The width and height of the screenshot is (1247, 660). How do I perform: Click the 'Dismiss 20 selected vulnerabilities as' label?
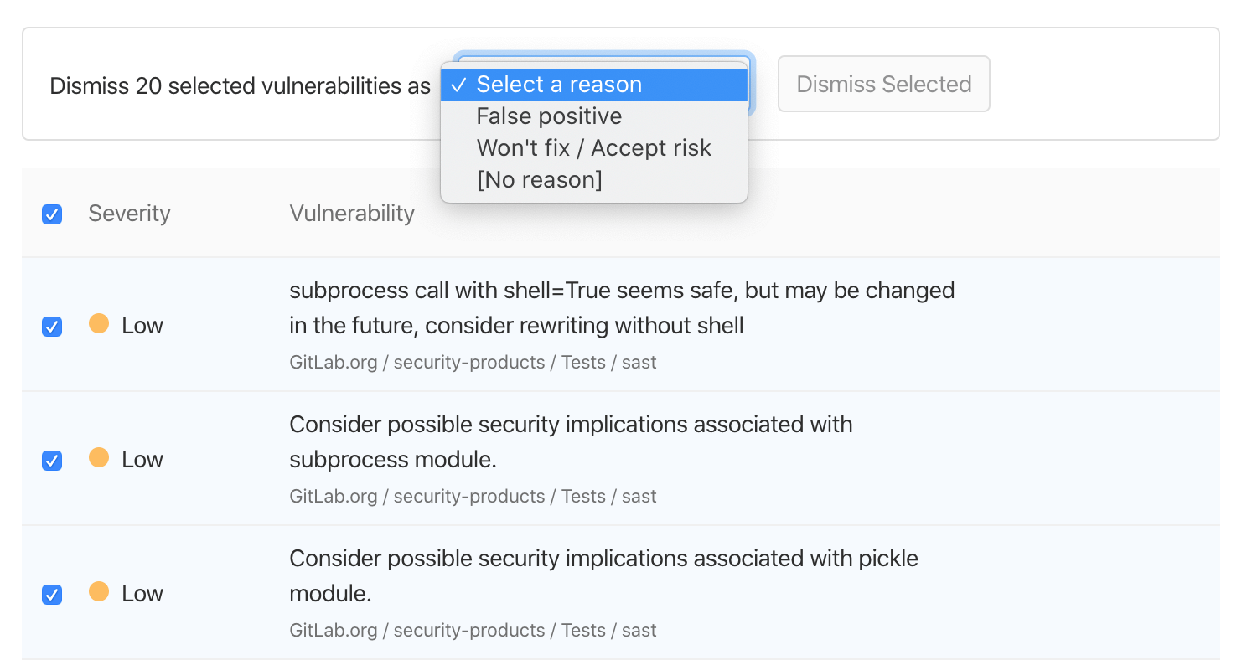pos(240,85)
